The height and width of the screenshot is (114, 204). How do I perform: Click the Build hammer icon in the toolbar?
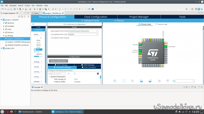(x=21, y=9)
